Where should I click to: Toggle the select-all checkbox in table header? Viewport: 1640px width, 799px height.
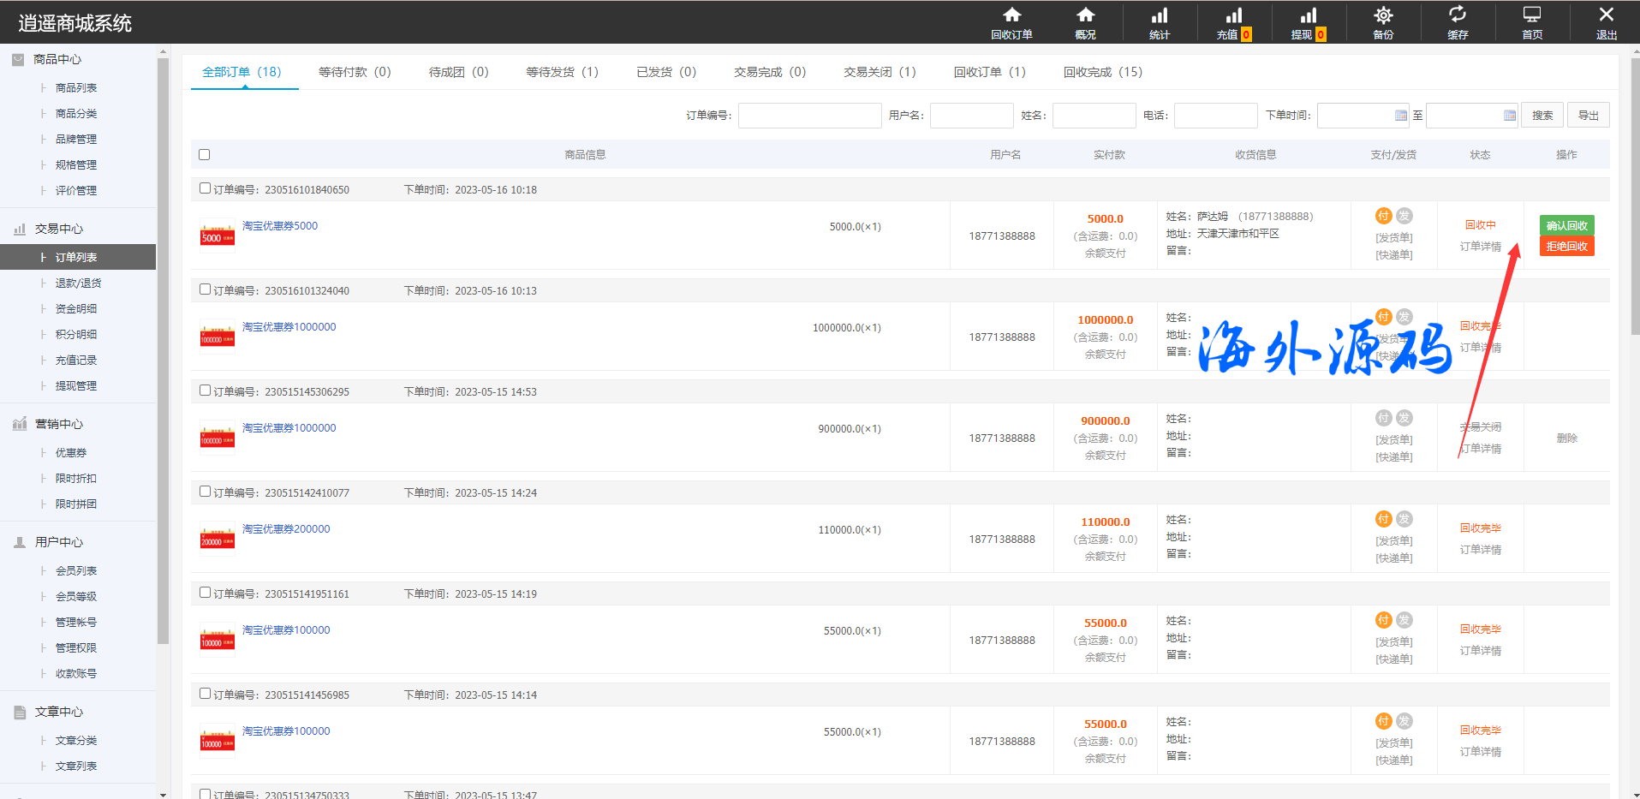(204, 155)
